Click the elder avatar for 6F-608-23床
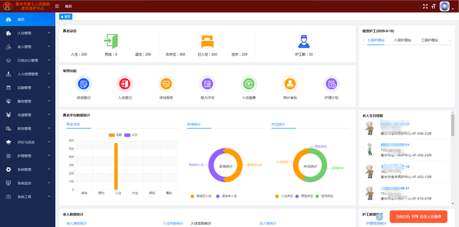This screenshot has height=227, width=459. pos(369,128)
